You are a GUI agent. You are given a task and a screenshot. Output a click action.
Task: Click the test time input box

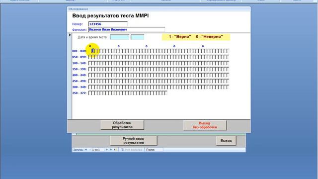click(138, 37)
